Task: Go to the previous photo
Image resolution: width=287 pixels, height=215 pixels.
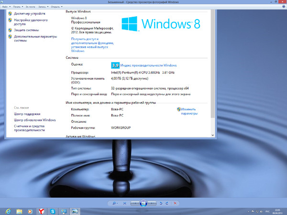Action: click(x=135, y=203)
